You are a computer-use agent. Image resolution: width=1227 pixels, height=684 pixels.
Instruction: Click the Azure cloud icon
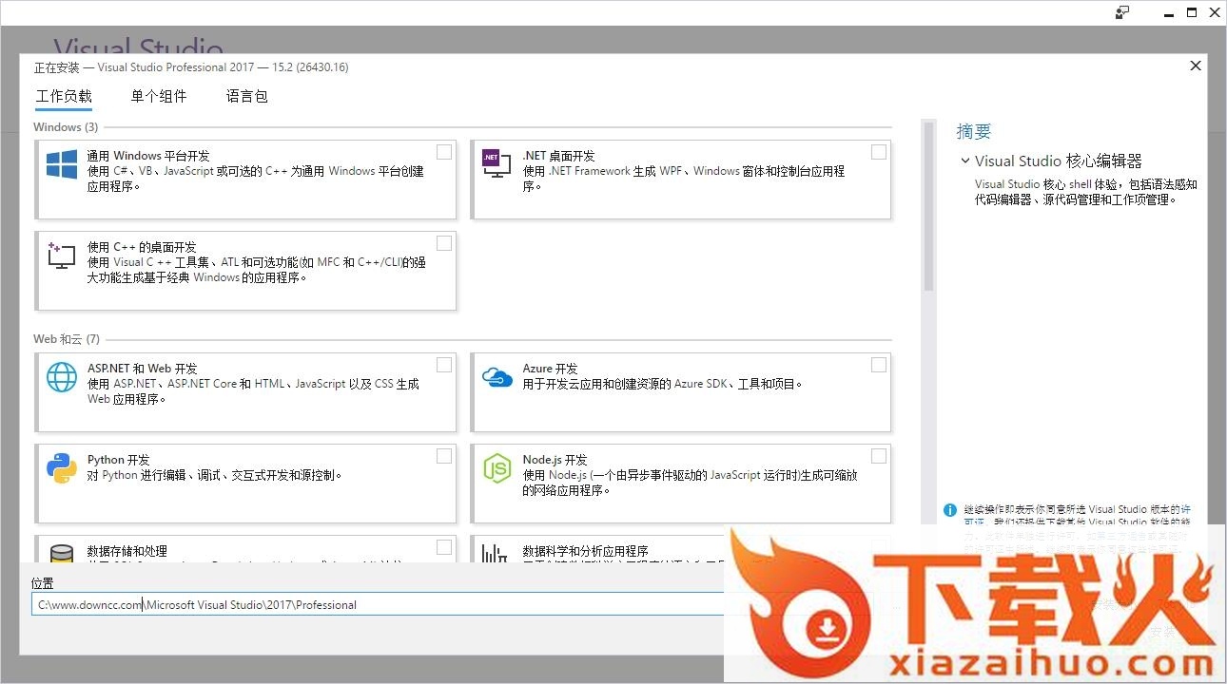click(x=497, y=377)
